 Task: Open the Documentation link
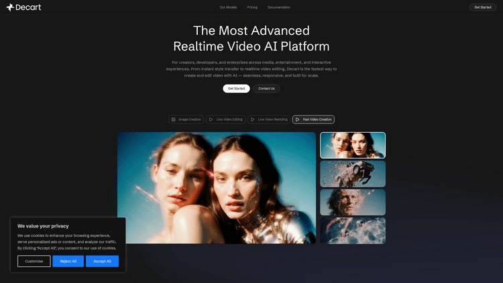coord(279,7)
